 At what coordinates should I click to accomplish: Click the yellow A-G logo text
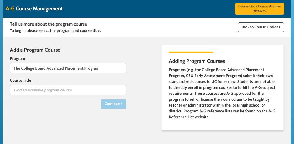pos(10,9)
